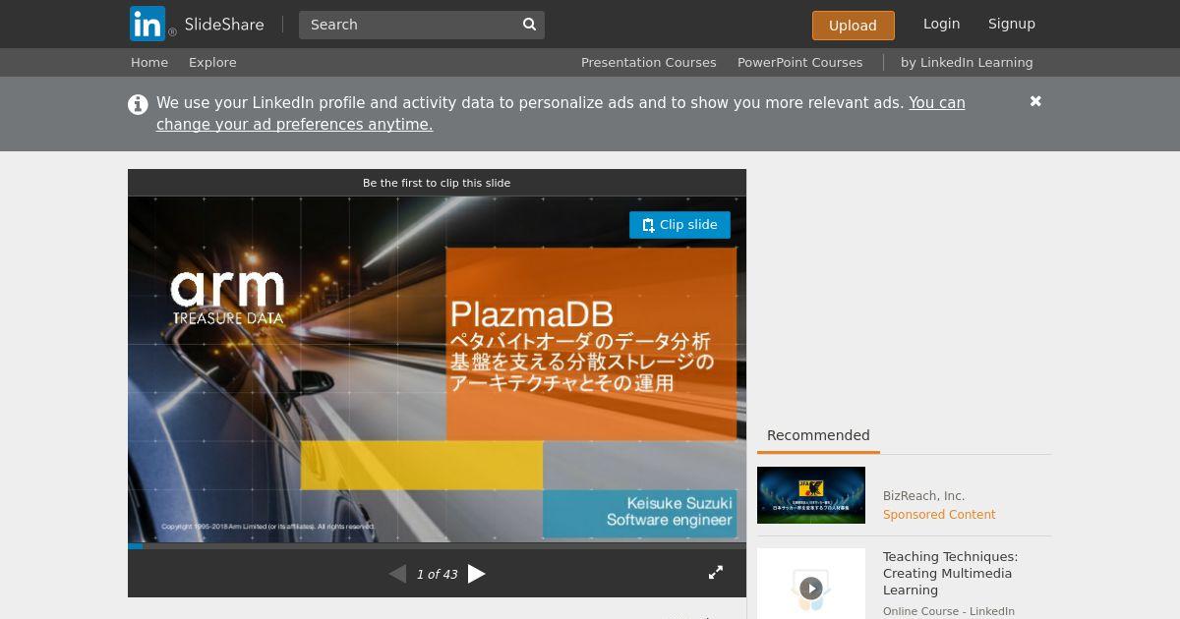Open the Login page
Viewport: 1180px width, 619px height.
[941, 24]
